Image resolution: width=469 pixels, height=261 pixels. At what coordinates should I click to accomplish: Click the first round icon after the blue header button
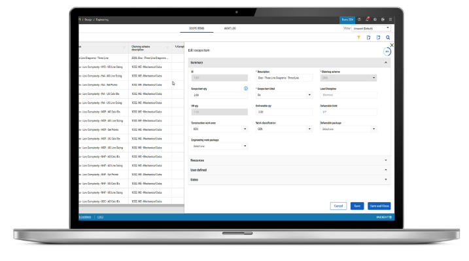click(x=359, y=20)
